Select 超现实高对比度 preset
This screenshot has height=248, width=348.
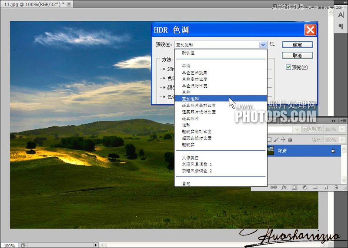click(197, 132)
